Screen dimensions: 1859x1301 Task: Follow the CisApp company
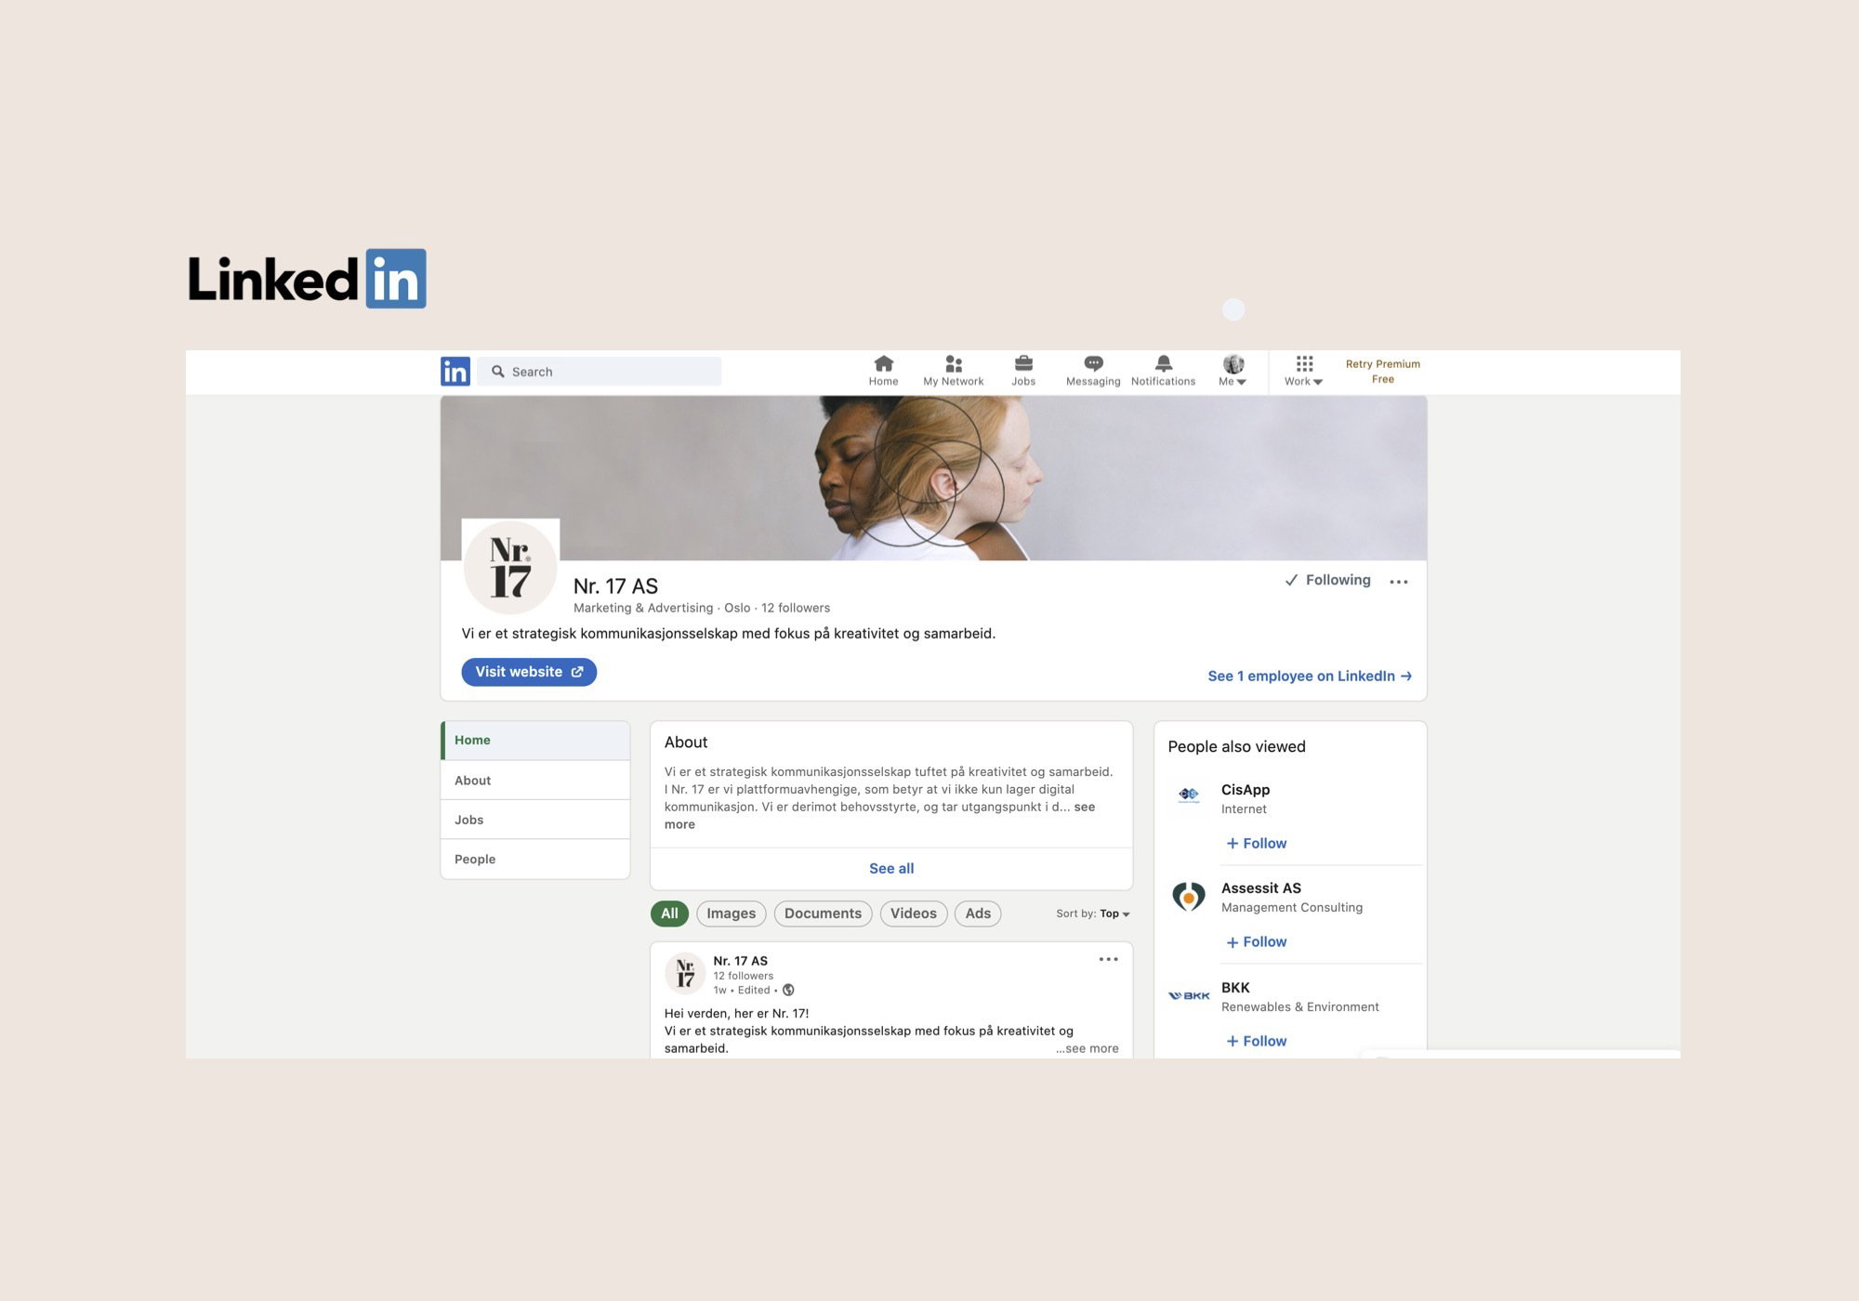[x=1257, y=843]
